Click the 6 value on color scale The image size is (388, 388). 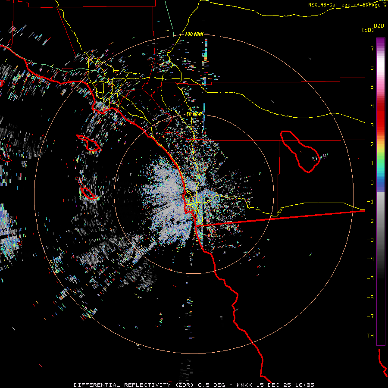[372, 68]
